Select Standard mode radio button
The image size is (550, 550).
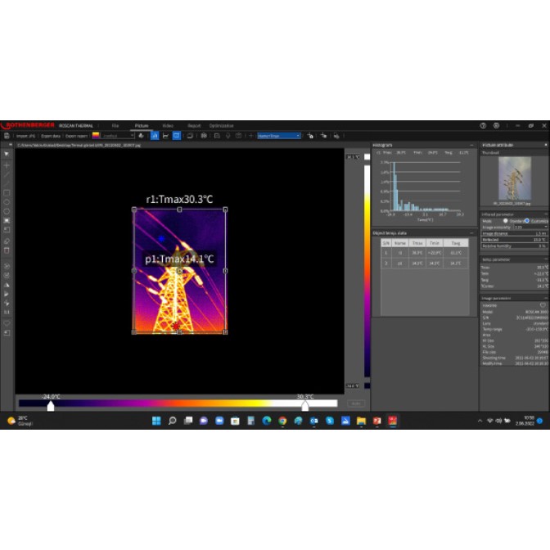(506, 221)
